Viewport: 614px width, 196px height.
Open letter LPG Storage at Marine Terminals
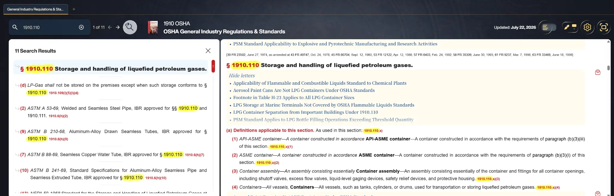324,105
